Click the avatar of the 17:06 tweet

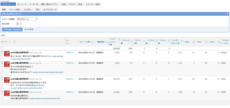pyautogui.click(x=7, y=64)
